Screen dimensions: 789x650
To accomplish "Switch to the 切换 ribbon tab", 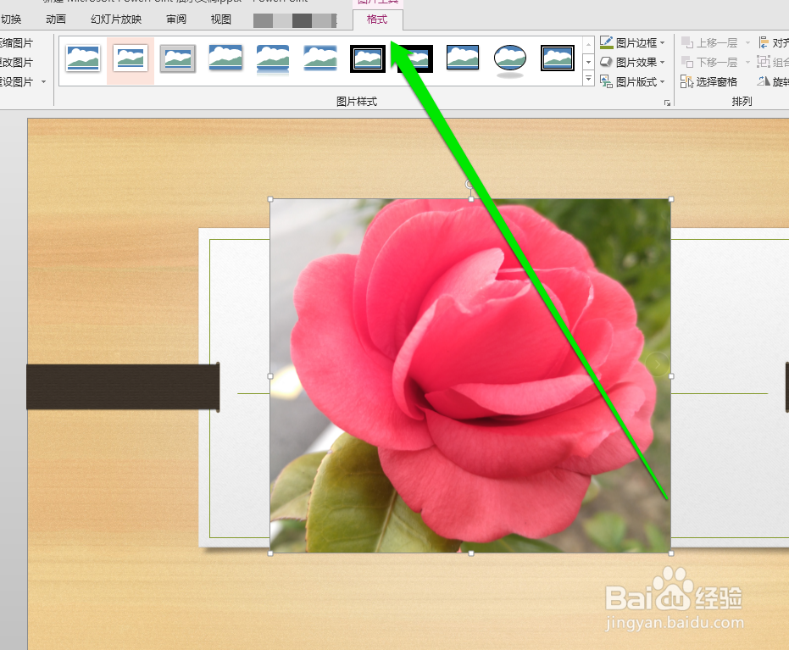I will click(11, 19).
